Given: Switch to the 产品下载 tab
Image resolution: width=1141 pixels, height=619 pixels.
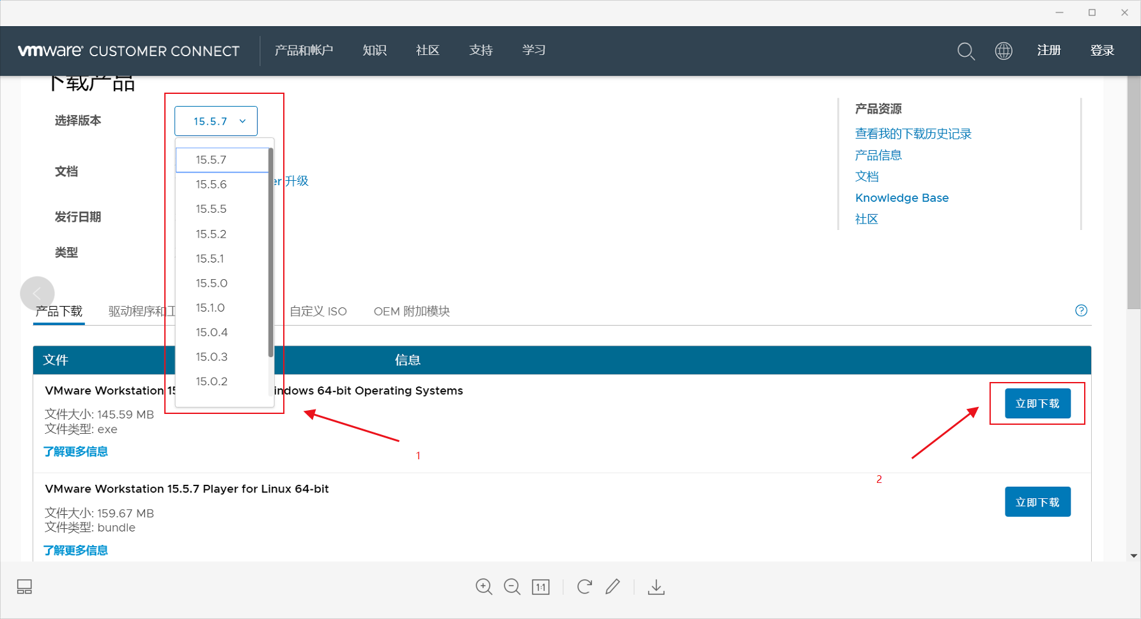Looking at the screenshot, I should click(59, 311).
